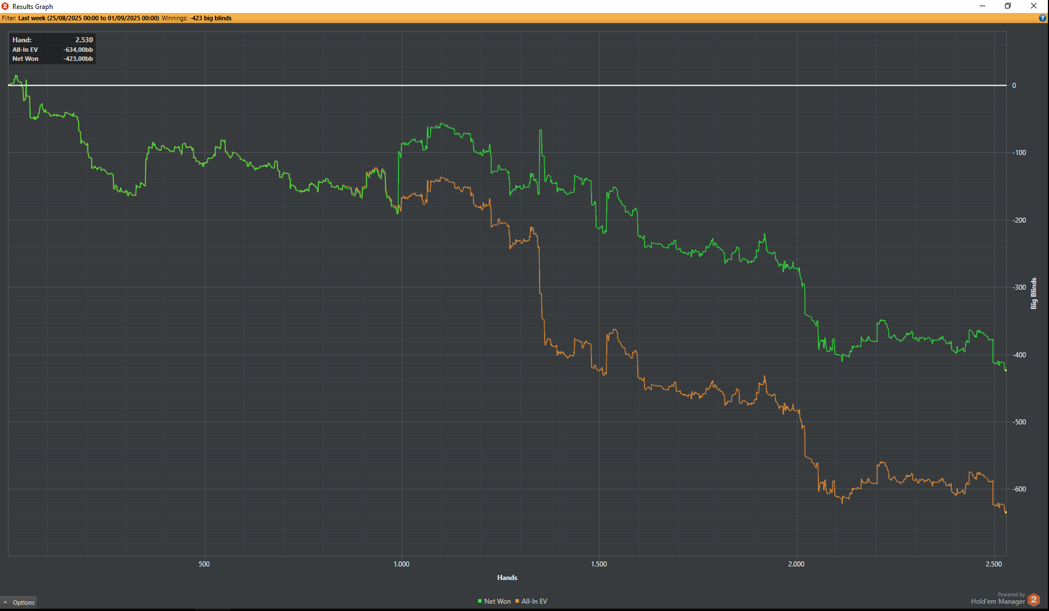Click the "1.000" x-axis label
The height and width of the screenshot is (611, 1049).
point(401,564)
